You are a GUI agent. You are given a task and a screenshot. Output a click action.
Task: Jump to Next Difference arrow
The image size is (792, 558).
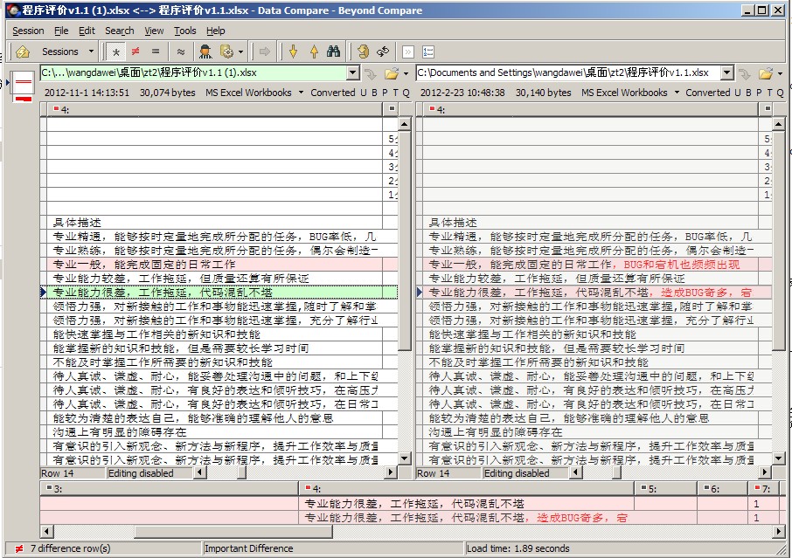pyautogui.click(x=293, y=52)
